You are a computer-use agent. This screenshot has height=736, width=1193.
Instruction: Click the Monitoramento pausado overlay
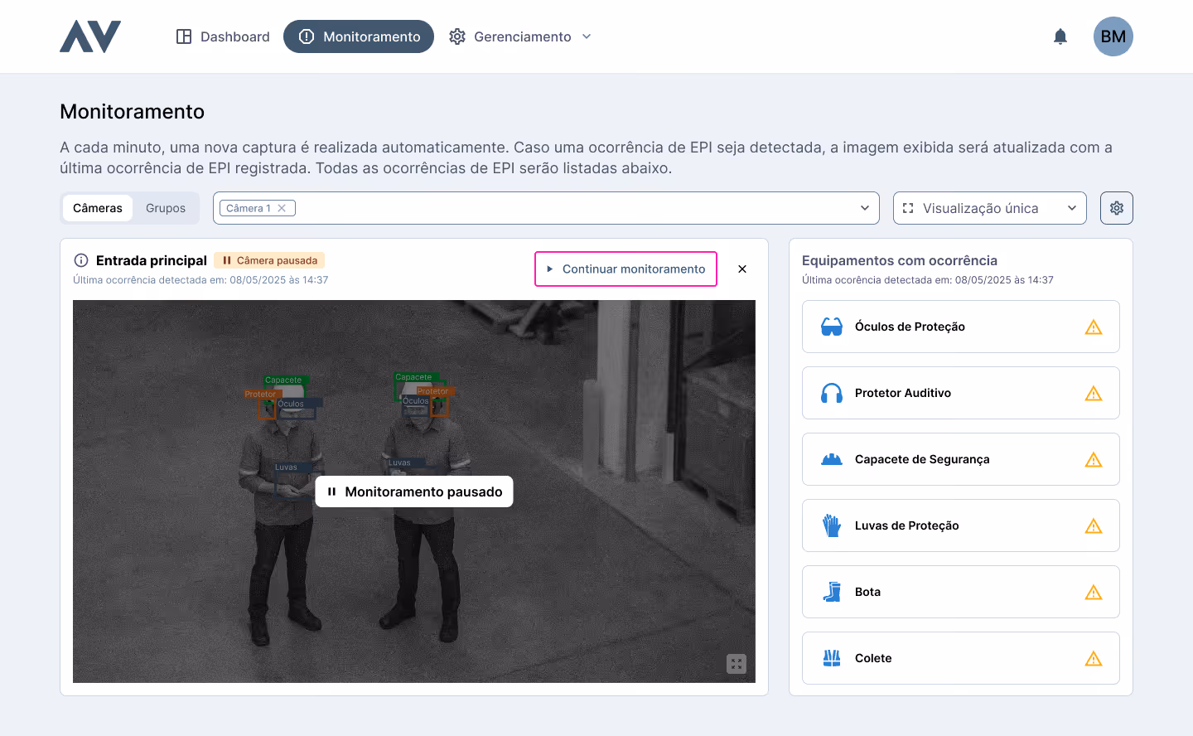click(414, 491)
